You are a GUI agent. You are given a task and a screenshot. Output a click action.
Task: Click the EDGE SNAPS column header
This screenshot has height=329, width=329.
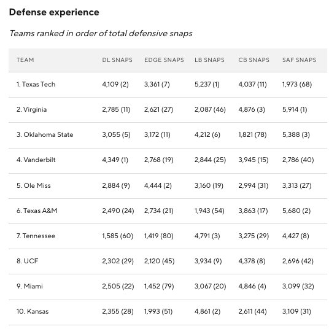(164, 60)
